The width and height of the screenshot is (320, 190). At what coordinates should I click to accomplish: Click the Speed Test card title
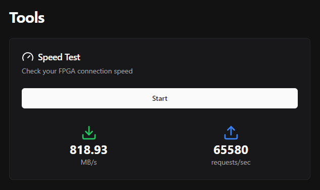tap(59, 57)
